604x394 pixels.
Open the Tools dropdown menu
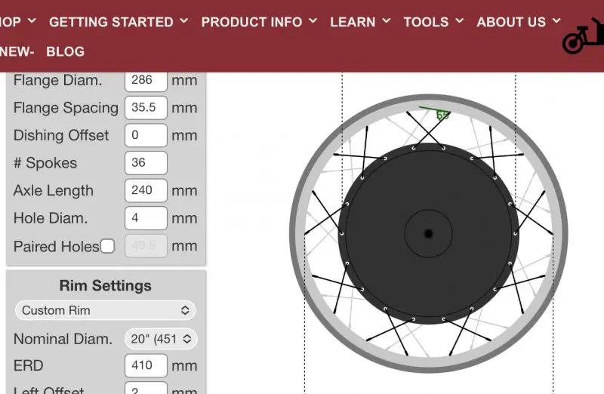tap(433, 22)
